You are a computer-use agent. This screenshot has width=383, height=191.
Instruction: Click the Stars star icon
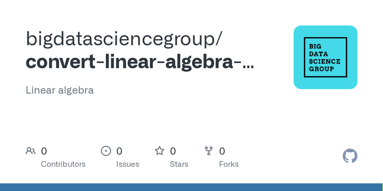tap(160, 151)
